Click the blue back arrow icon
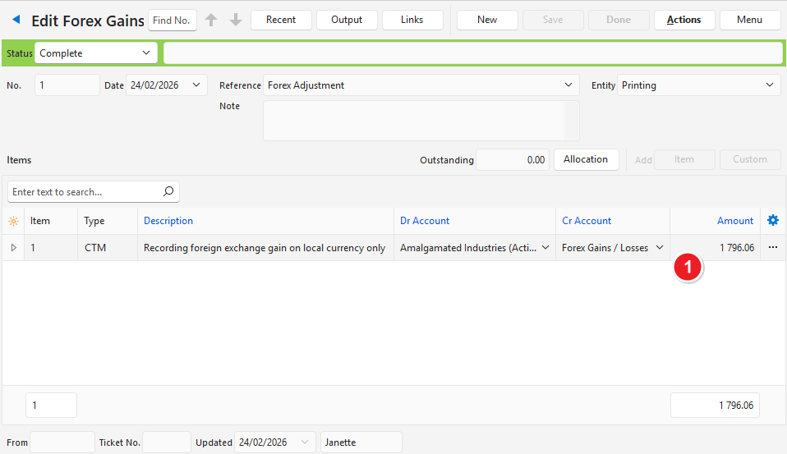Image resolution: width=787 pixels, height=454 pixels. 16,20
